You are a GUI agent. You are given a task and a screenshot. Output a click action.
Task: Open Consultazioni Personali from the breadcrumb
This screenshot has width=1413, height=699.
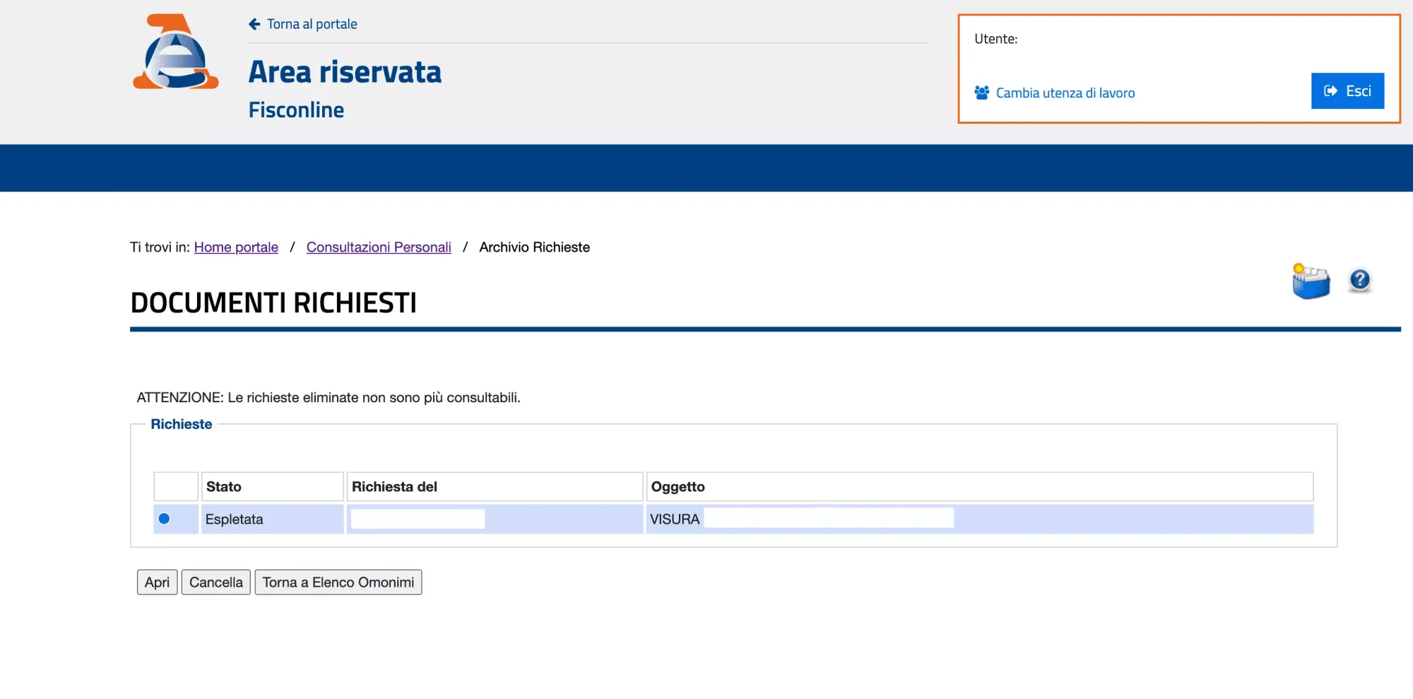(x=378, y=247)
